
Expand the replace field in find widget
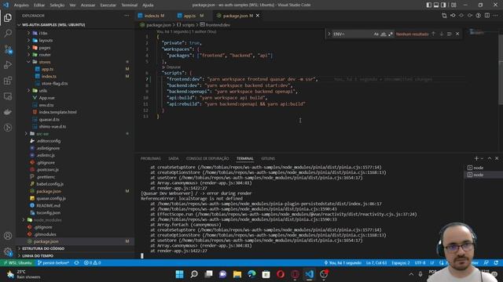click(329, 34)
